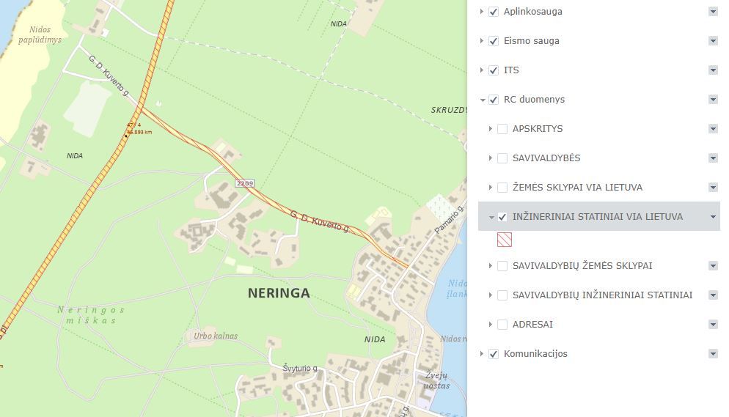Viewport: 729px width, 417px height.
Task: Open options menu for RC duomenys group
Action: [713, 100]
